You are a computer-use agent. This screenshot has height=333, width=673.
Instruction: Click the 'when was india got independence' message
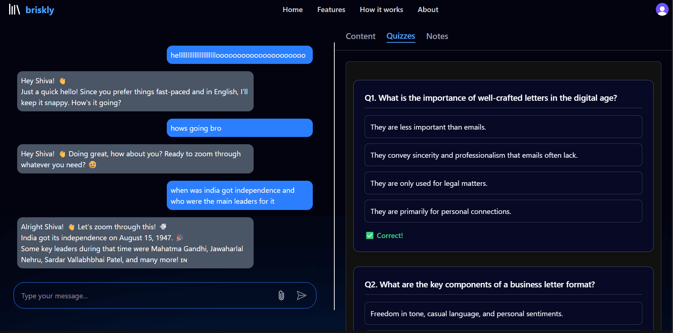(x=240, y=195)
